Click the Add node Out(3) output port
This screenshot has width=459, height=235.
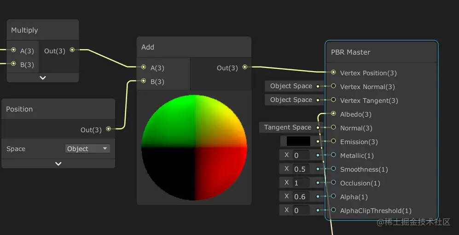pos(245,67)
